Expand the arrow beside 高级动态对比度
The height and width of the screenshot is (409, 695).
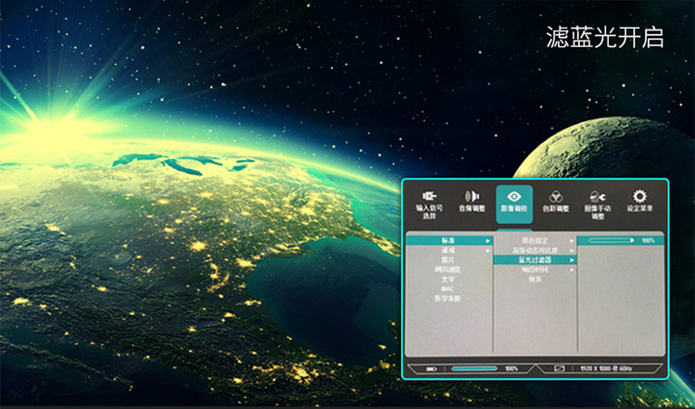(x=573, y=251)
